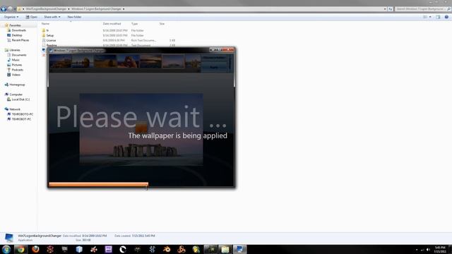The width and height of the screenshot is (452, 254).
Task: Sort by Name column header
Action: [45, 23]
